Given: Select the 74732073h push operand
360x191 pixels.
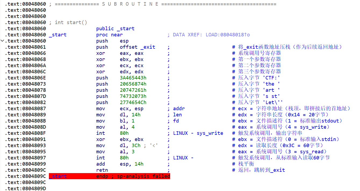Looking at the screenshot, I should [133, 96].
